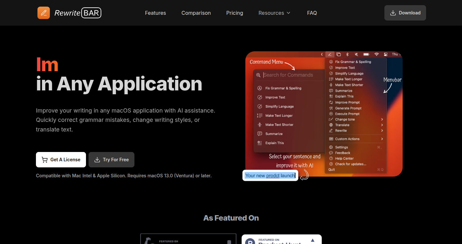Click the Execute Prompt play icon
462x244 pixels.
pyautogui.click(x=331, y=114)
